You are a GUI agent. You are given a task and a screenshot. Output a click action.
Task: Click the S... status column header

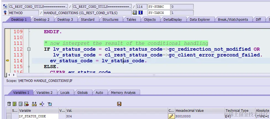pos(15,110)
